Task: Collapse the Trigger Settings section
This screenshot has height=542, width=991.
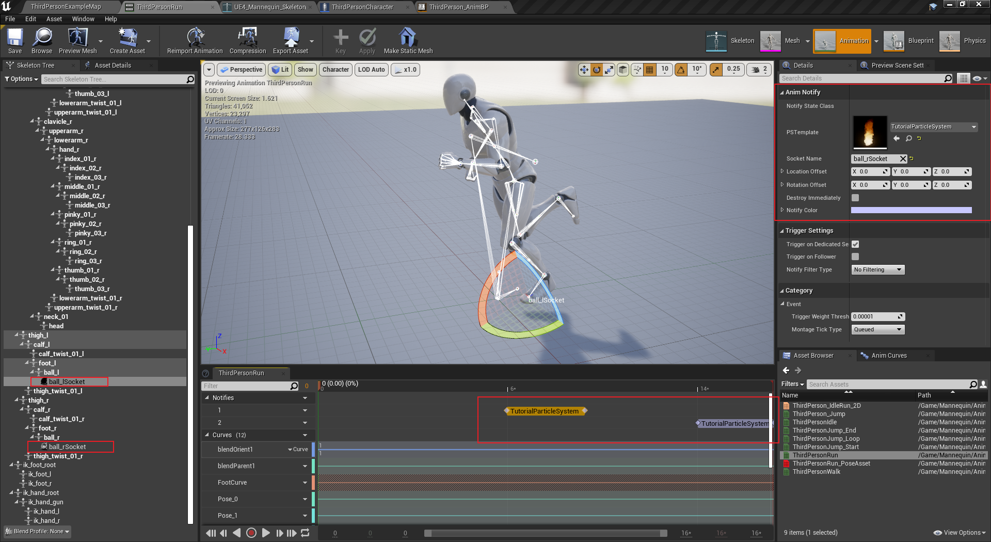Action: (x=781, y=231)
